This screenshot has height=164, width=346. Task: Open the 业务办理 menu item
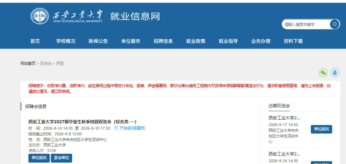(261, 41)
